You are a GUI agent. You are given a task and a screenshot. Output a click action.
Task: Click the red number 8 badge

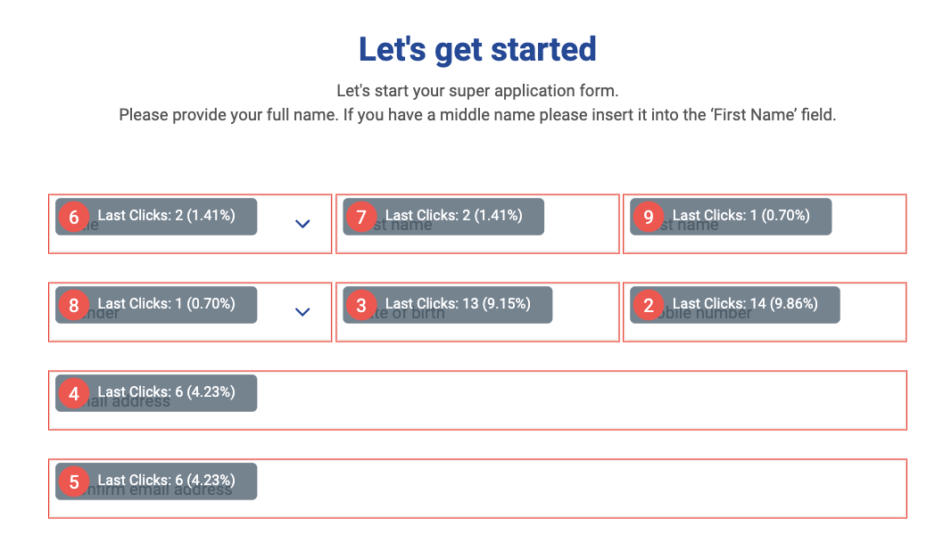point(74,305)
